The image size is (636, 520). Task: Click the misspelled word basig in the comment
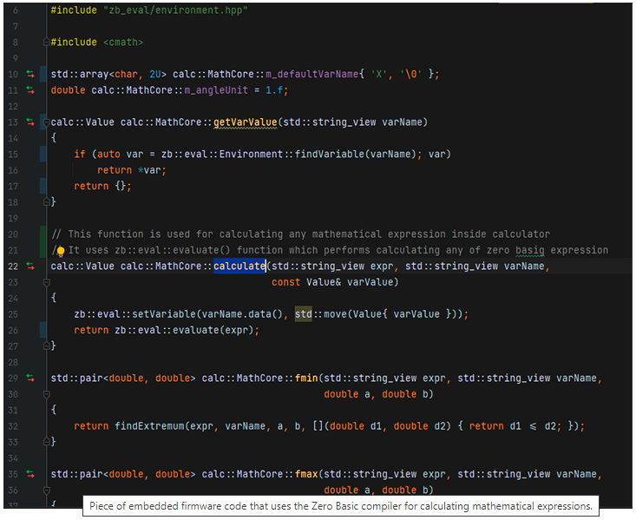530,250
